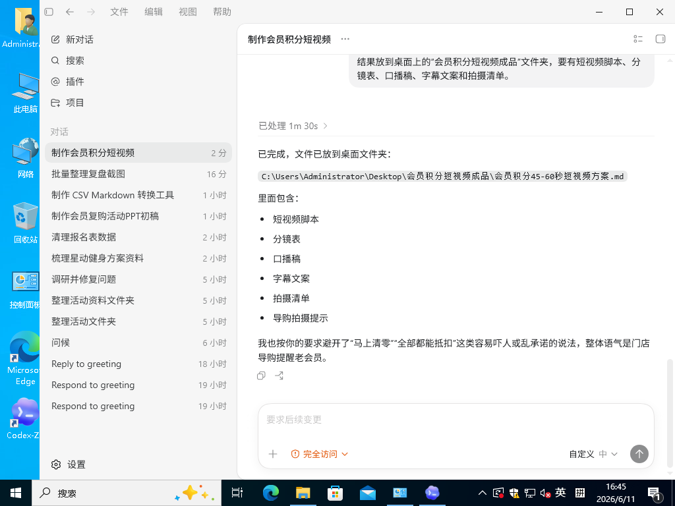Click the share/fork icon under the reply
The height and width of the screenshot is (506, 675).
coord(279,376)
